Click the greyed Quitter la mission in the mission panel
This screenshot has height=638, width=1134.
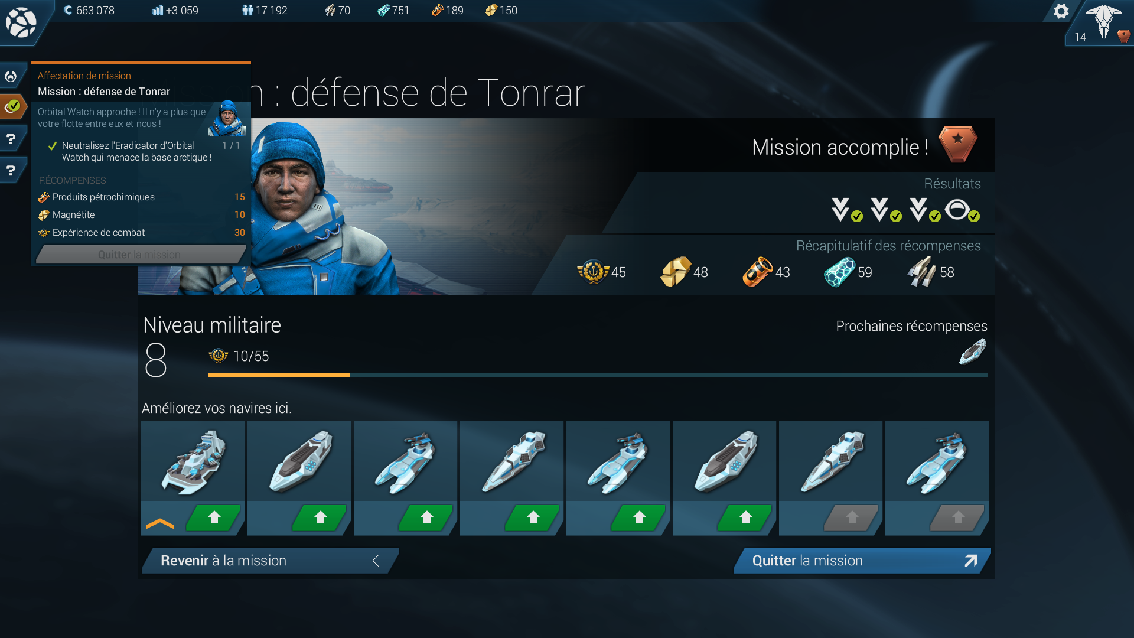tap(141, 255)
